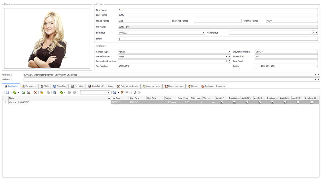This screenshot has height=180, width=322.
Task: Switch to the Skills tab
Action: (x=45, y=86)
